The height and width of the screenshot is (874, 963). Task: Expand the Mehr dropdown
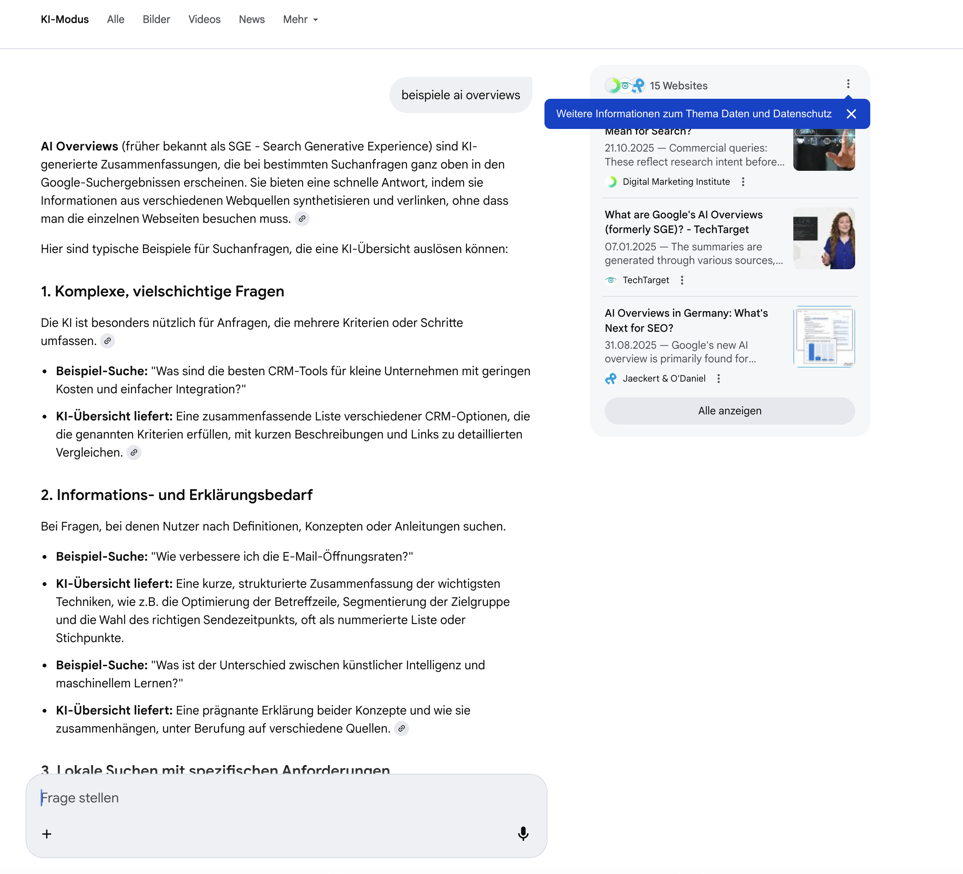(300, 20)
